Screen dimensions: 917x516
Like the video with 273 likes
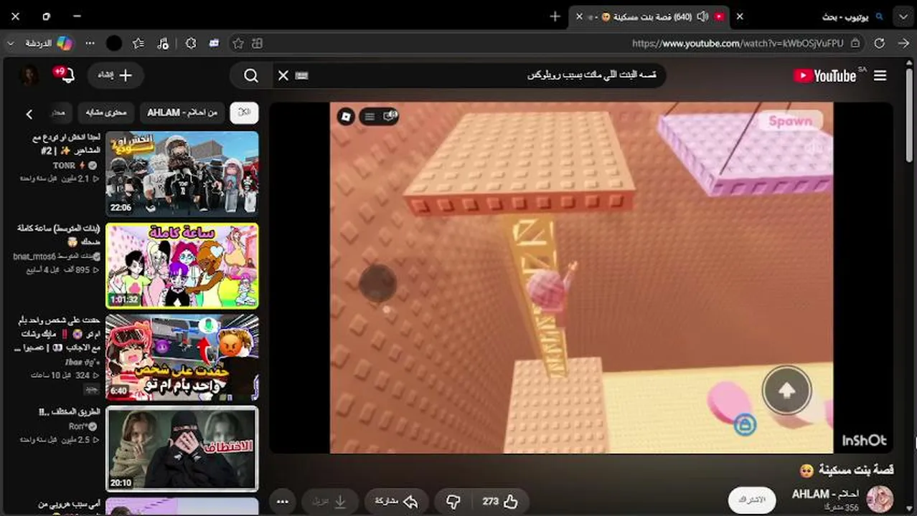click(x=499, y=502)
